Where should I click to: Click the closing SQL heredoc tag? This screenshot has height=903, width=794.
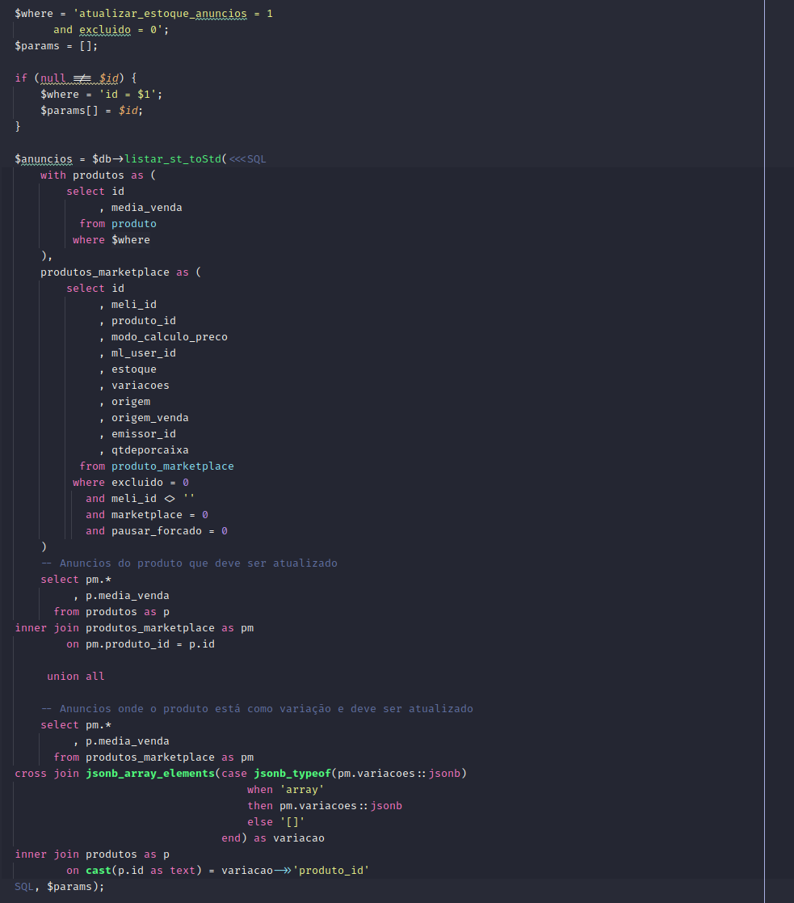[x=24, y=887]
